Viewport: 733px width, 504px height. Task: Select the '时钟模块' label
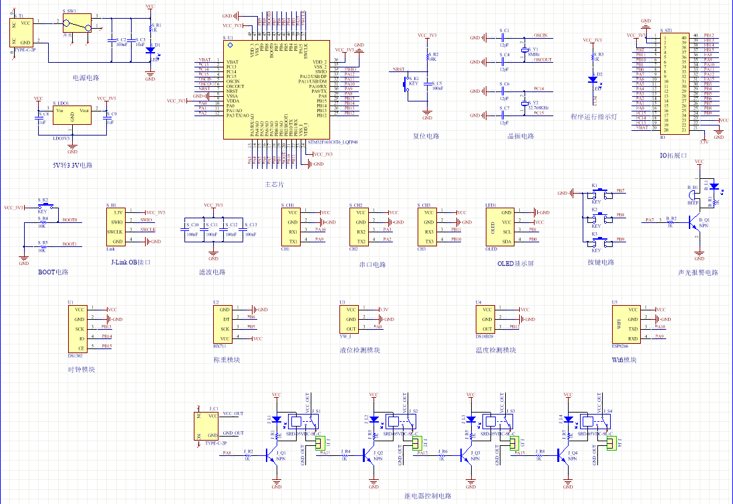click(x=82, y=369)
